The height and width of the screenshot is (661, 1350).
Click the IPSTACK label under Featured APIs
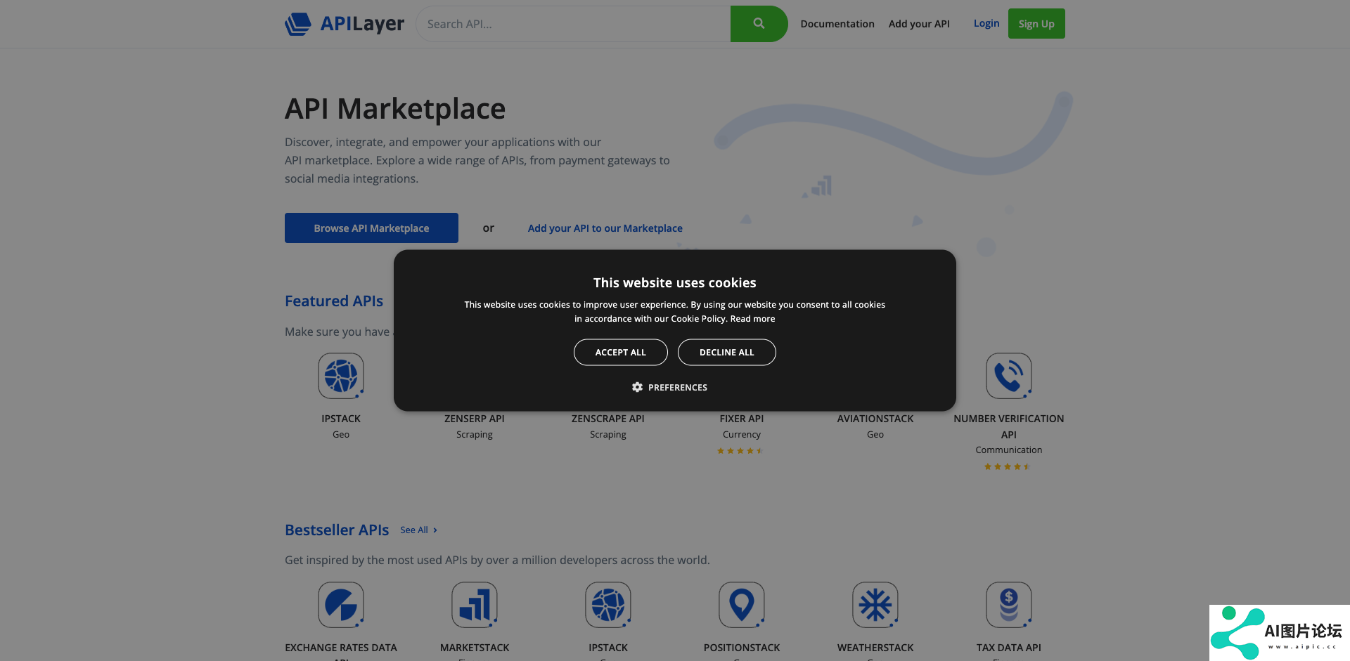coord(341,419)
